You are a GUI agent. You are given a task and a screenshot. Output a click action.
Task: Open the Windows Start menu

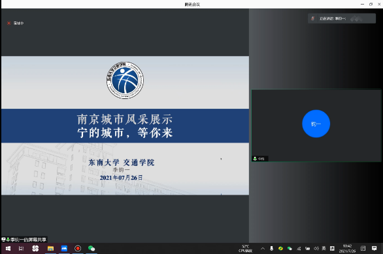[x=8, y=248]
